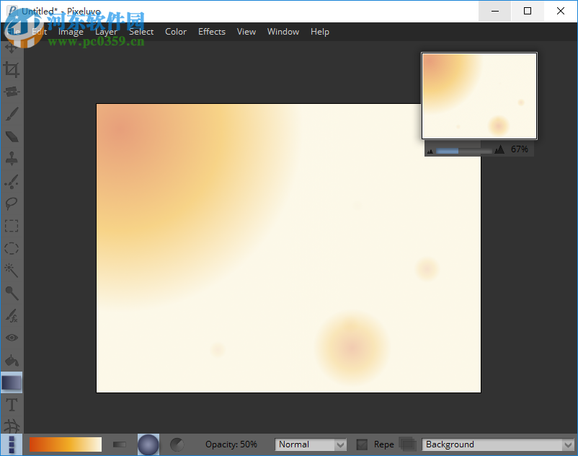Click the zoom out small mountain icon
Screen dimensions: 578x456
click(430, 151)
